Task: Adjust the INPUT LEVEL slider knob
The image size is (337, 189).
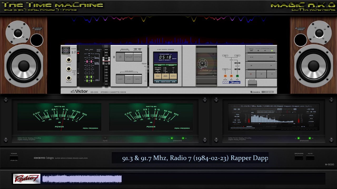Action: pyautogui.click(x=106, y=61)
